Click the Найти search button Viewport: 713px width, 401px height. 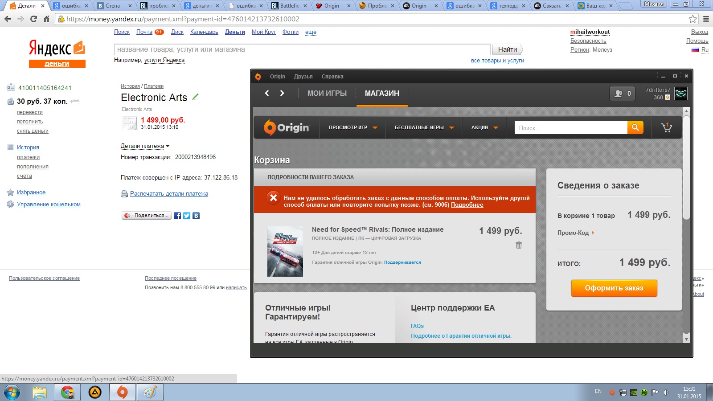tap(508, 49)
